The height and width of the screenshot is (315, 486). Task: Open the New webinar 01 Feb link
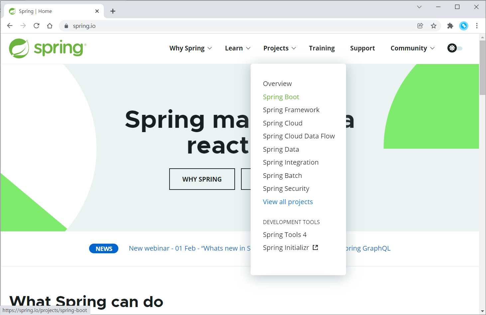tap(189, 248)
